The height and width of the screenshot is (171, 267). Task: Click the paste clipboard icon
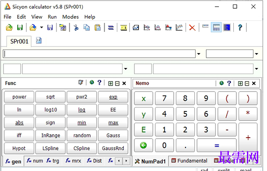pos(98,28)
